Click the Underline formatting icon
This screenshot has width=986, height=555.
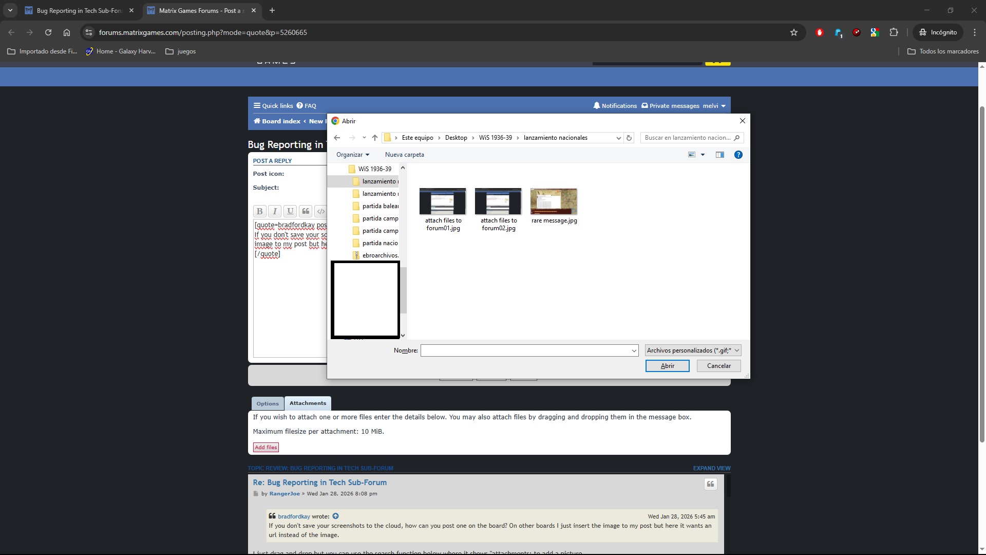coord(290,211)
